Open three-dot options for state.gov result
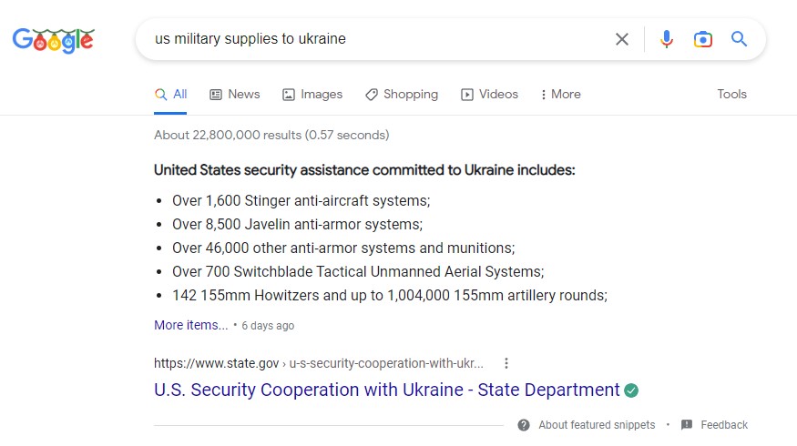 [506, 363]
